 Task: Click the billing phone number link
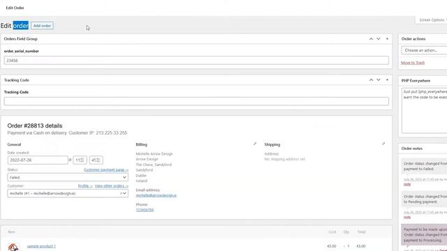pyautogui.click(x=145, y=210)
